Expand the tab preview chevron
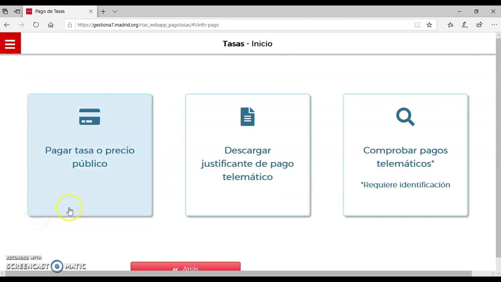 tap(115, 11)
